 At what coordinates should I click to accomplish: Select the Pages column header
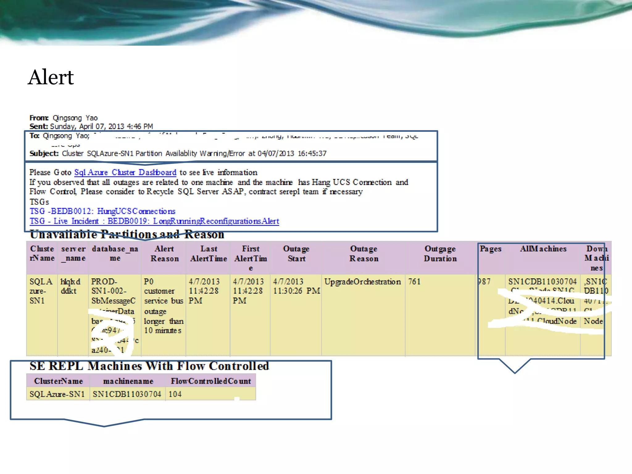490,249
